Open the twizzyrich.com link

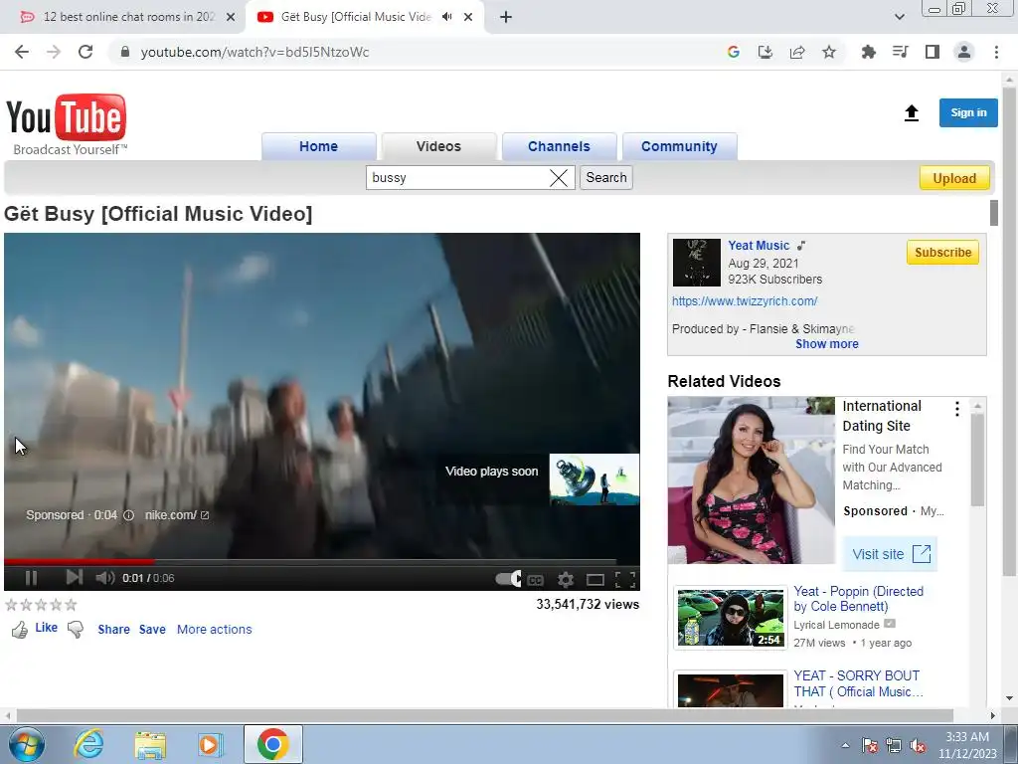(x=745, y=301)
